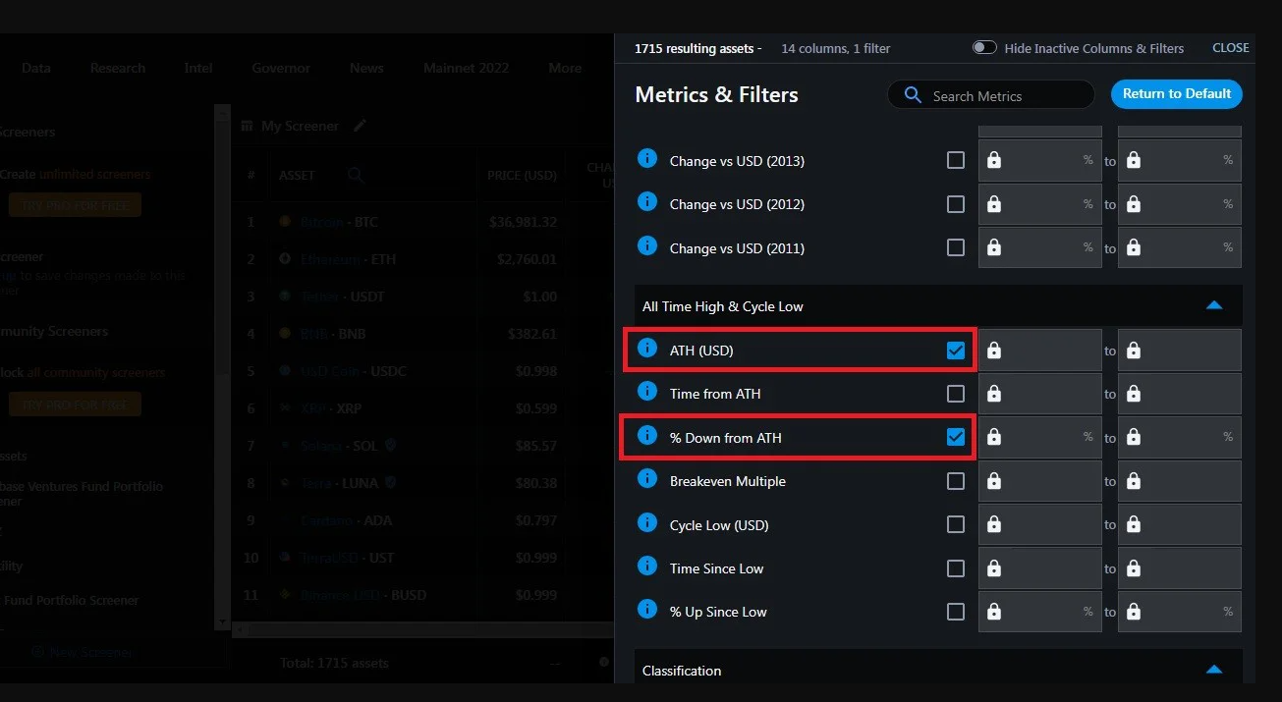1282x702 pixels.
Task: Click the $36,981.32 Bitcoin price cell
Action: (x=523, y=222)
